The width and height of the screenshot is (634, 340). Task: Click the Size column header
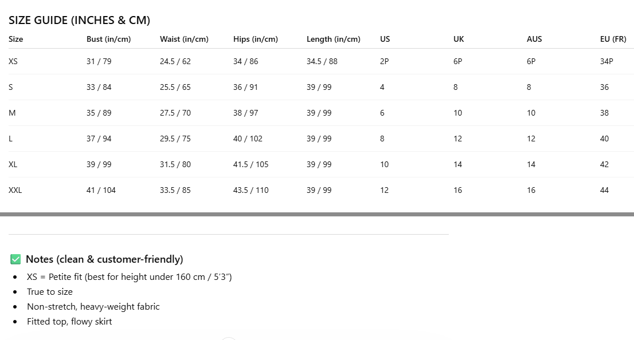(x=16, y=39)
